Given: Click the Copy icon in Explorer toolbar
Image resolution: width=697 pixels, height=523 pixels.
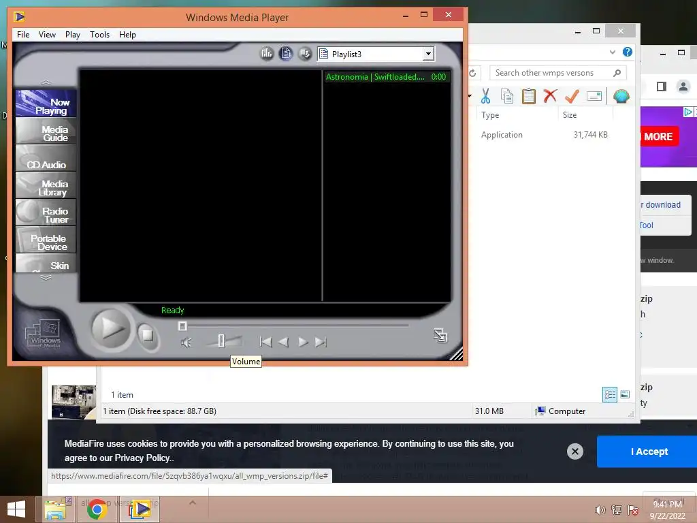Looking at the screenshot, I should [506, 96].
